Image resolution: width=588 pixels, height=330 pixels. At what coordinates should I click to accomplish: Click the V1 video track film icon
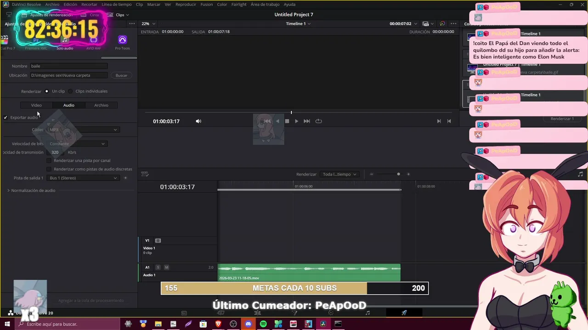coord(158,240)
